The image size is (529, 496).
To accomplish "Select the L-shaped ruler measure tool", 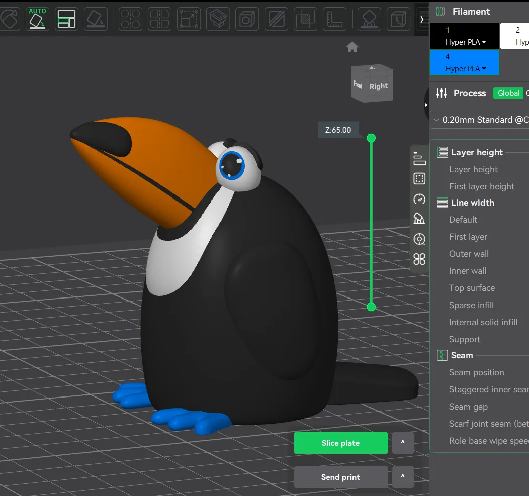I will (x=335, y=19).
